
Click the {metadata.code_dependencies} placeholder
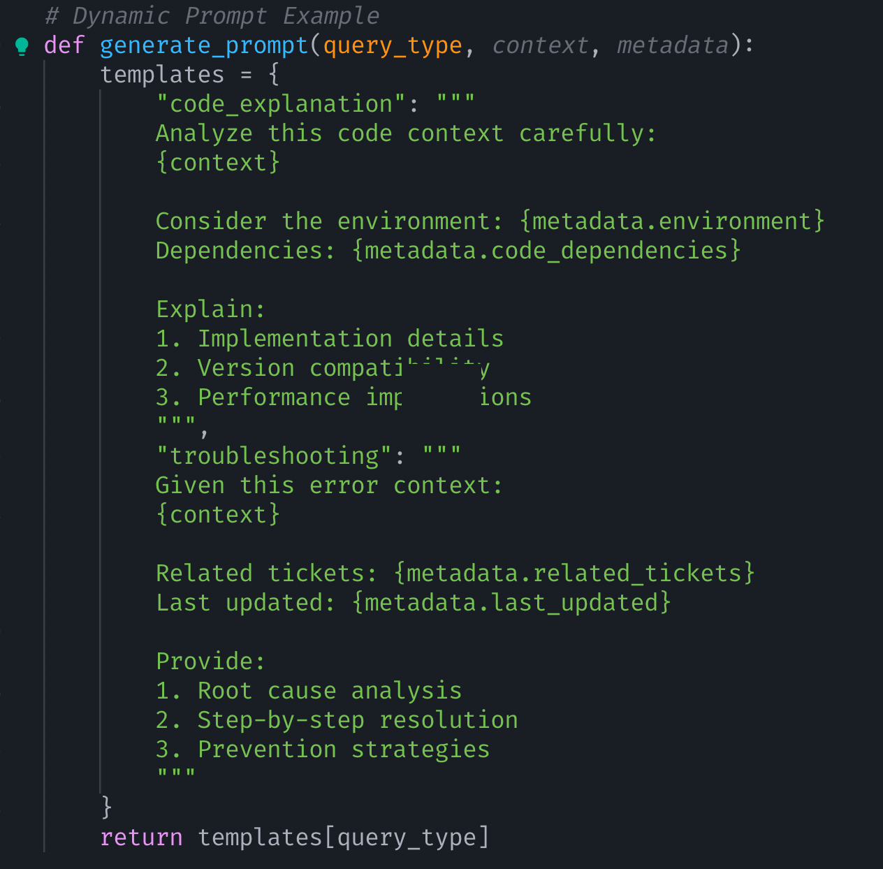pyautogui.click(x=546, y=251)
